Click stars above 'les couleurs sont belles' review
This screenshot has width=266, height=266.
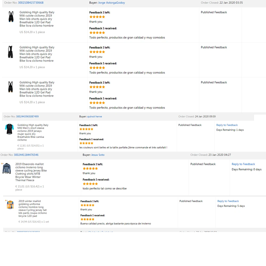tap(86, 143)
